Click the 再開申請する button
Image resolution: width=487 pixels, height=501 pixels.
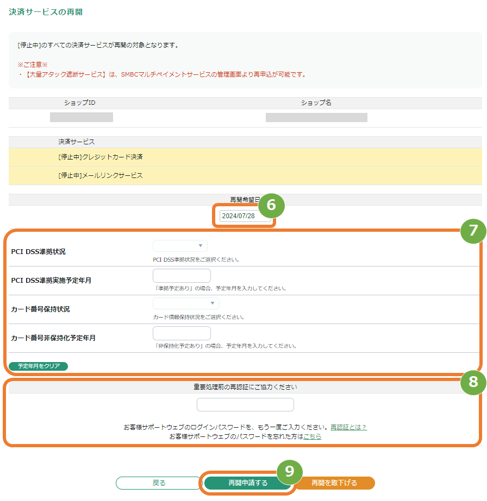[248, 483]
